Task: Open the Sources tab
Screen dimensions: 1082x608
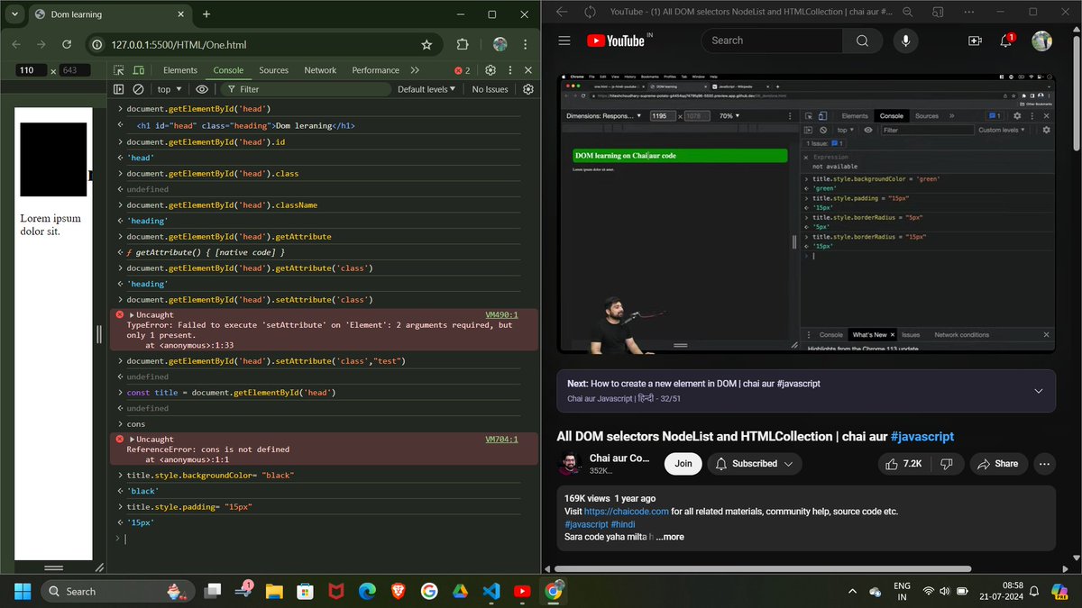Action: tap(274, 70)
